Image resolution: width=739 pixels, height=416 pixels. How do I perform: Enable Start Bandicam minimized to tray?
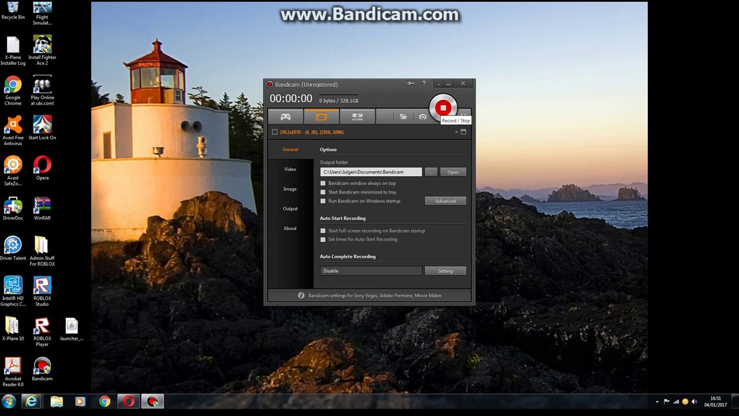pyautogui.click(x=323, y=192)
